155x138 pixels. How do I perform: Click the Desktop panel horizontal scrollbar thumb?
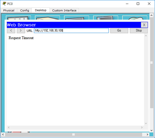click(x=73, y=135)
